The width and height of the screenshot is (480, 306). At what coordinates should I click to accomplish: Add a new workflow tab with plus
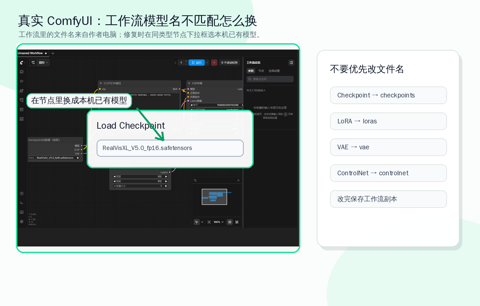(53, 53)
